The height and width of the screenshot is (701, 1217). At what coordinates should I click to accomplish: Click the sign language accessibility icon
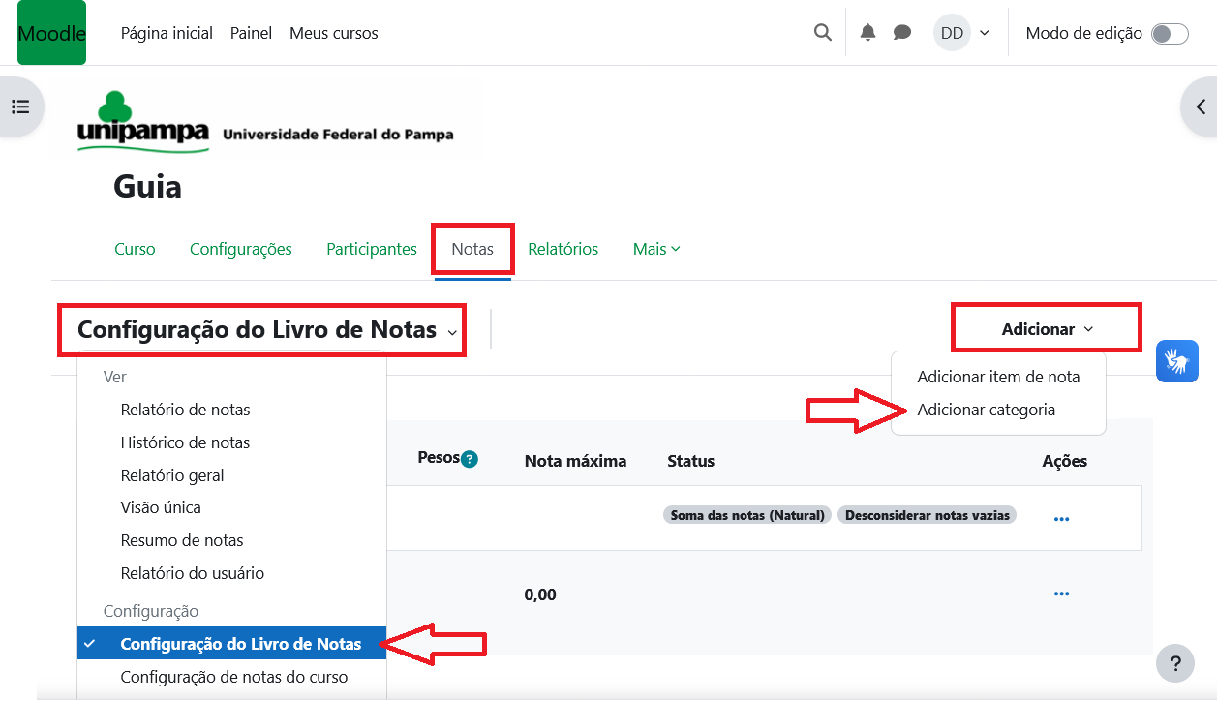point(1176,361)
